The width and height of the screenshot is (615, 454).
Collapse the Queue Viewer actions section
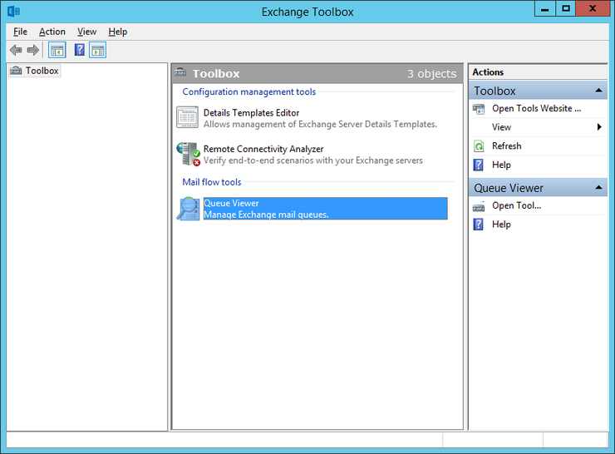(x=599, y=188)
